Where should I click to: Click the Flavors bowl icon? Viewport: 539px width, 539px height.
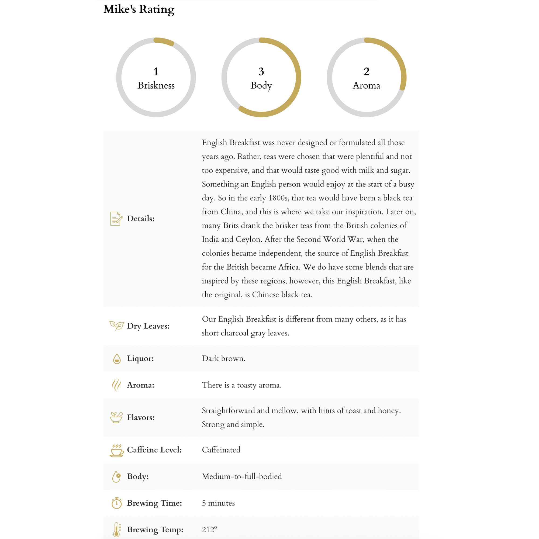(x=116, y=417)
